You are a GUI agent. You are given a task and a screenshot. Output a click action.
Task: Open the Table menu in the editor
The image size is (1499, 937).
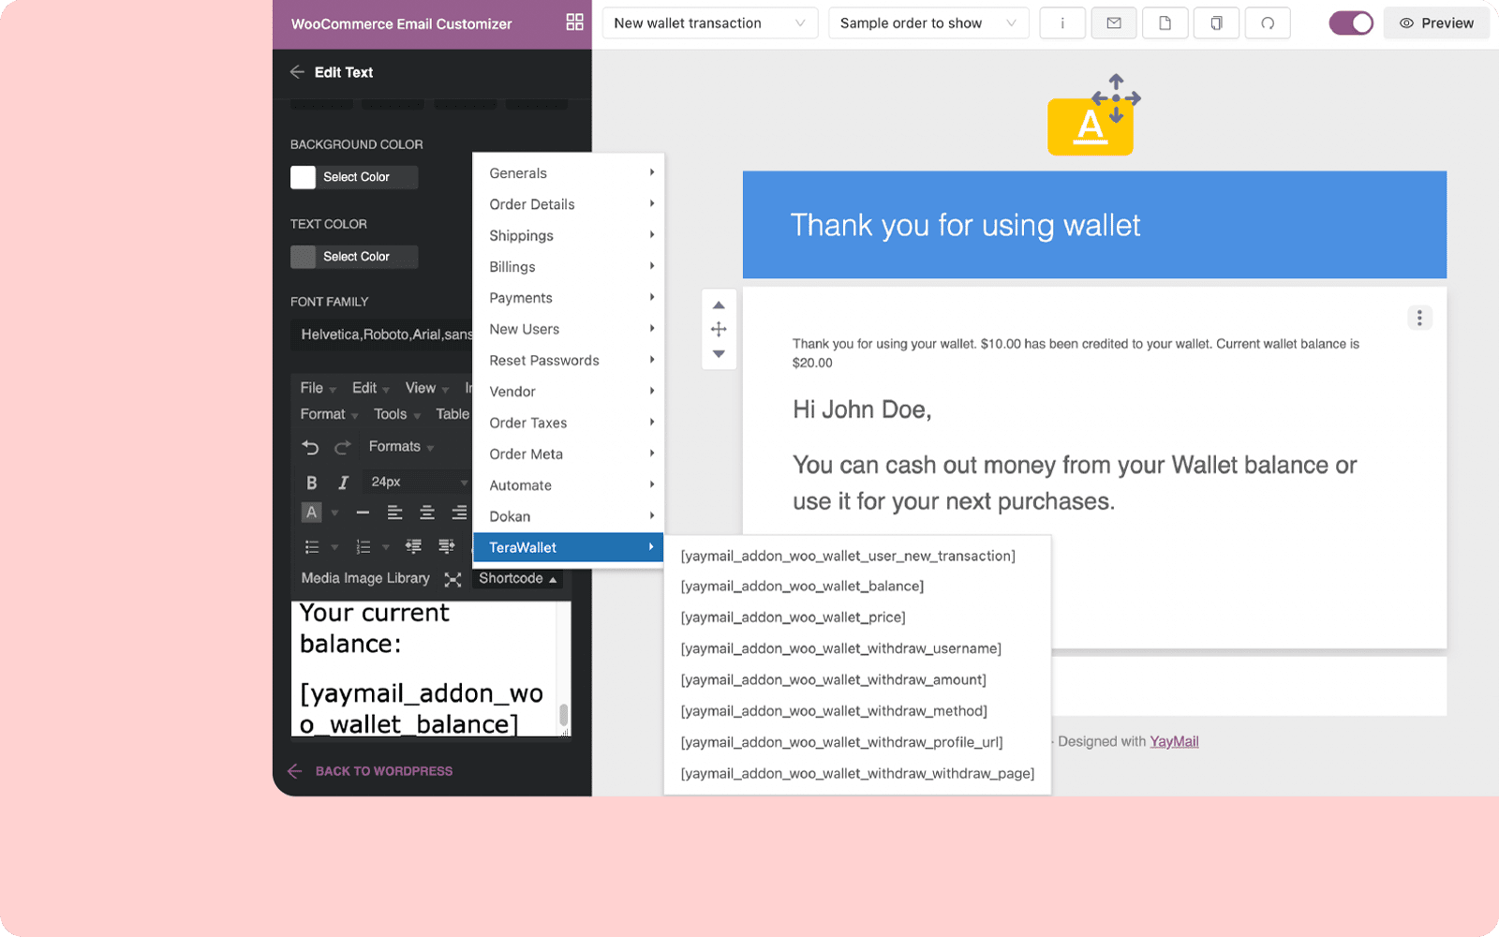pyautogui.click(x=453, y=414)
